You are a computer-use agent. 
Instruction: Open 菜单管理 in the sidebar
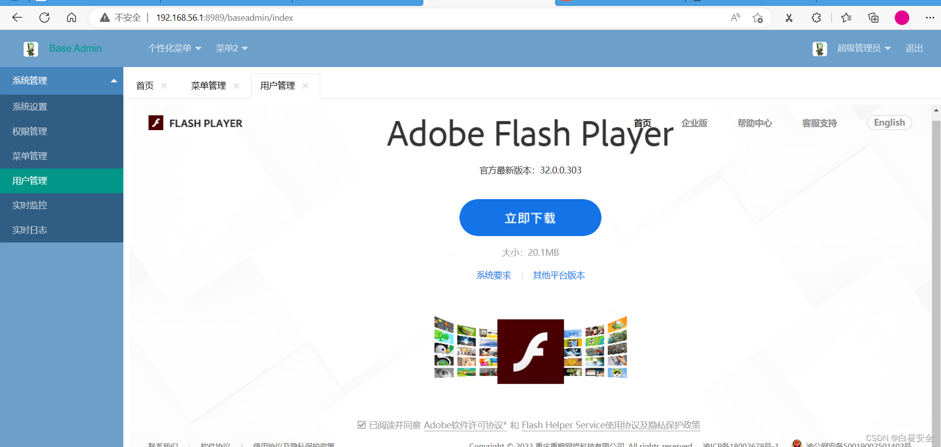pyautogui.click(x=62, y=156)
